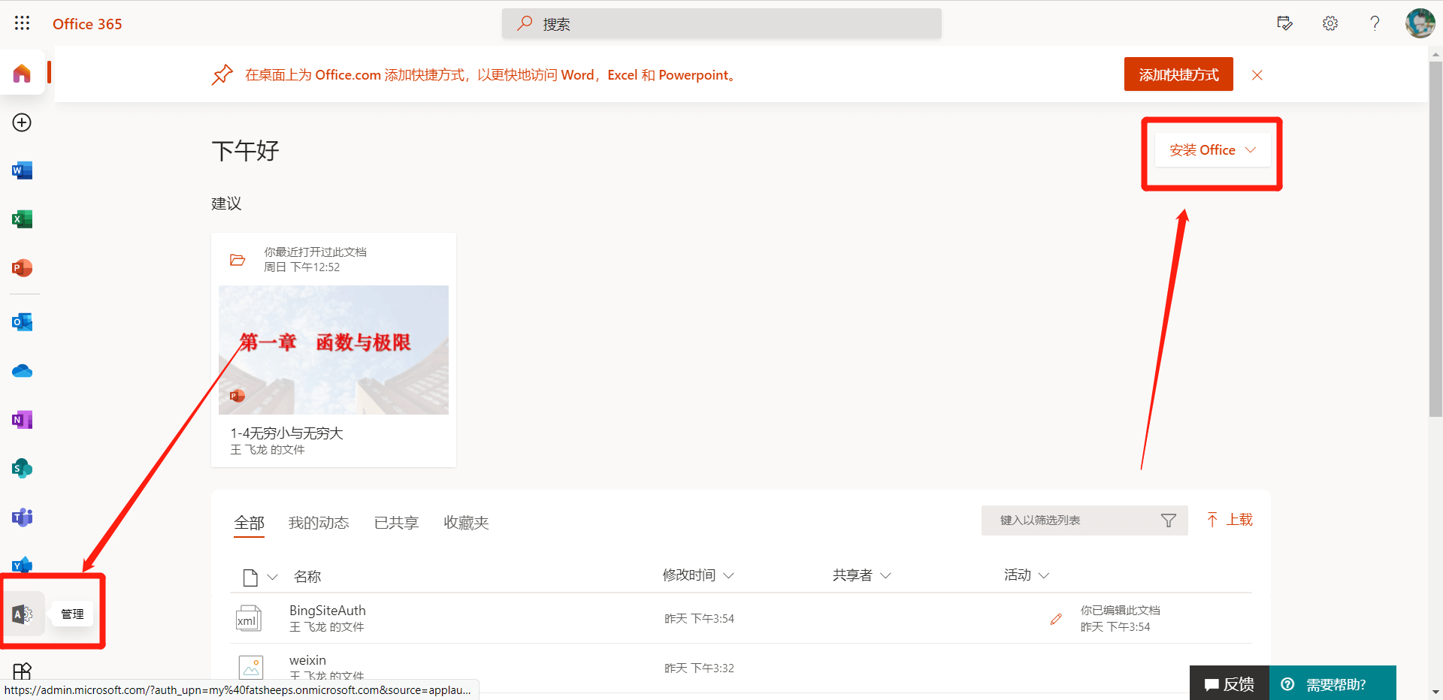Screen dimensions: 1443x700
Task: Open the BingSiteAuth file name
Action: [x=328, y=611]
